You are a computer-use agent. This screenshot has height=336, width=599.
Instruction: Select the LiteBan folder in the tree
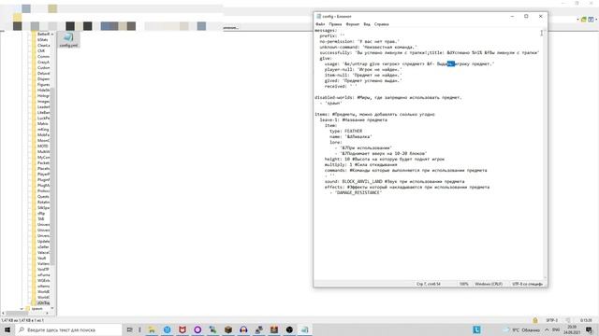pyautogui.click(x=44, y=112)
